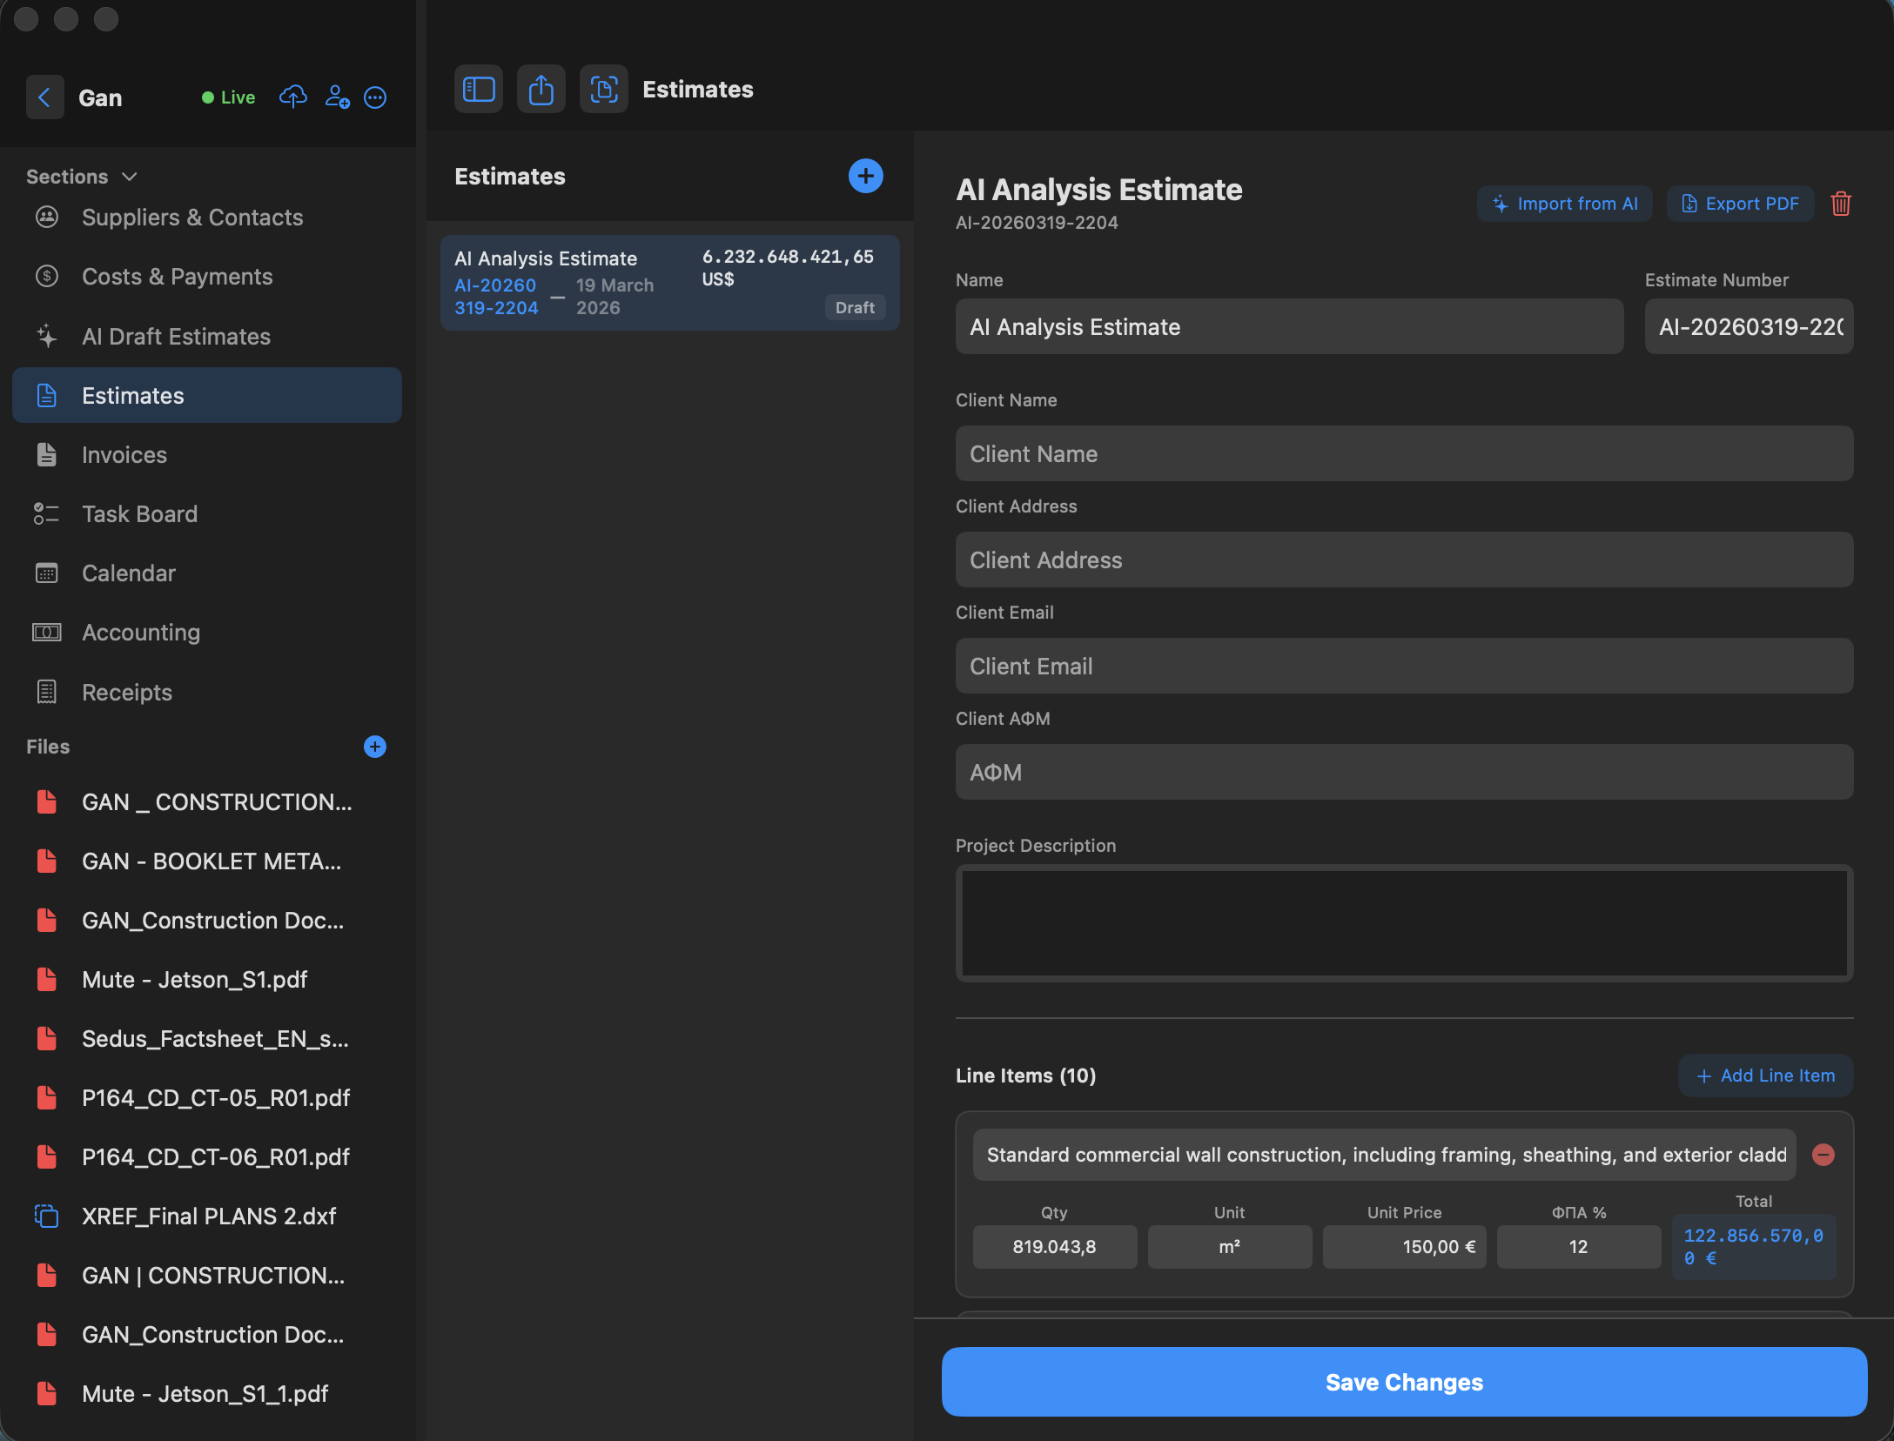Click the Save Changes button

coord(1404,1382)
